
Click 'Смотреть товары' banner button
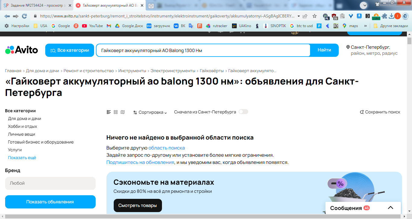tap(138, 205)
